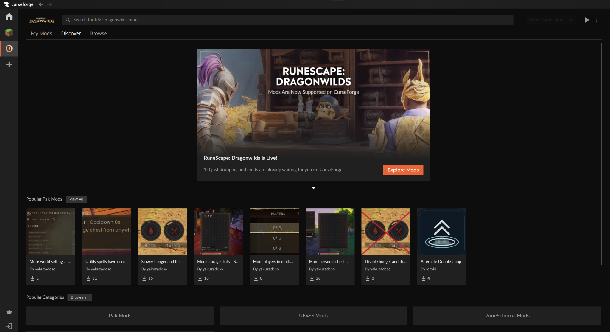Click download icon on Disable hunger card
This screenshot has width=610, height=332.
coord(368,278)
